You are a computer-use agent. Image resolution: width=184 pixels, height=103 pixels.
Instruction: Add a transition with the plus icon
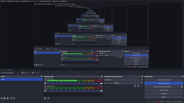coord(135,86)
